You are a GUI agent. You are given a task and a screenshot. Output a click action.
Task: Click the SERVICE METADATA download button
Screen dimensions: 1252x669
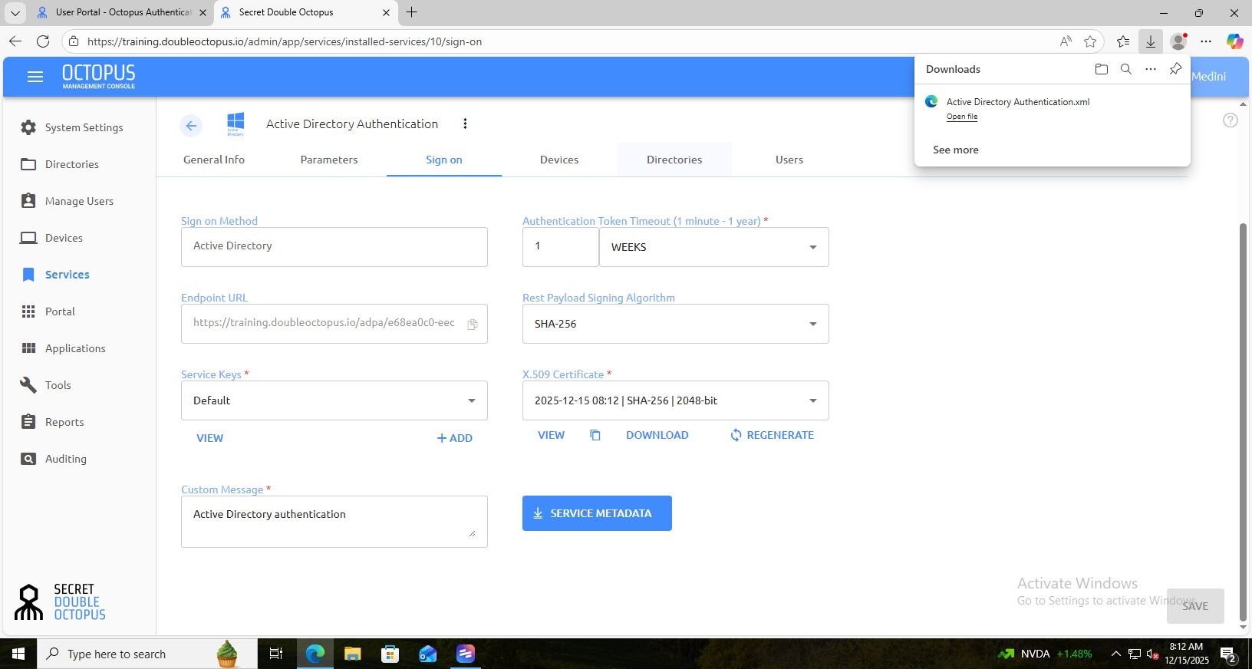click(597, 513)
